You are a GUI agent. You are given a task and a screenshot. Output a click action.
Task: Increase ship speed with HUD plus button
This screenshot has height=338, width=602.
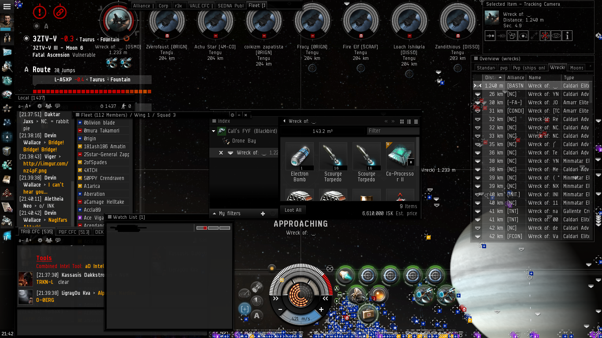321,310
